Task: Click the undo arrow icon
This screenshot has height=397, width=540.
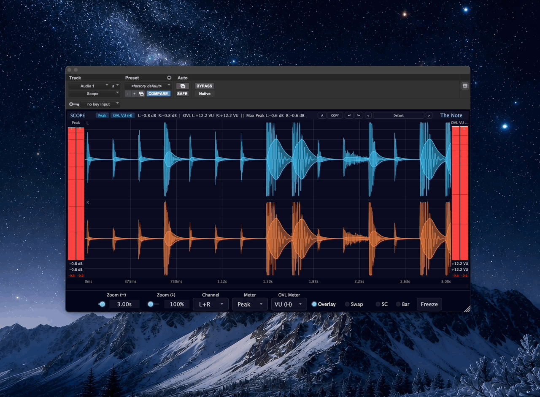Action: click(x=349, y=115)
